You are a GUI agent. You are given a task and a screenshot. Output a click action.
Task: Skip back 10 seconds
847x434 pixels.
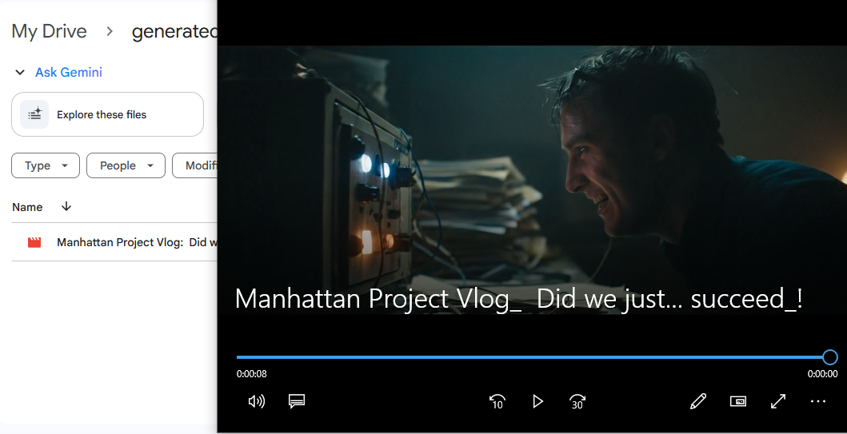[x=497, y=401]
